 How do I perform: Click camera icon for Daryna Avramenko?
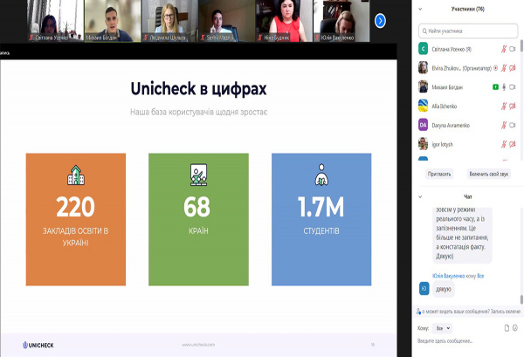[x=513, y=125]
